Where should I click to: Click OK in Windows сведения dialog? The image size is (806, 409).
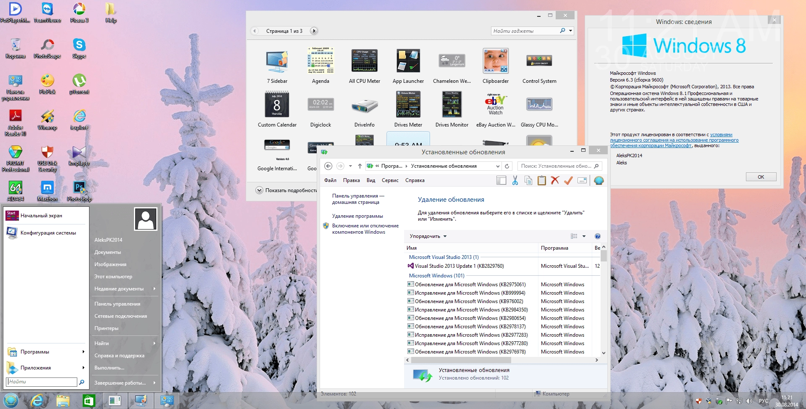pos(761,177)
